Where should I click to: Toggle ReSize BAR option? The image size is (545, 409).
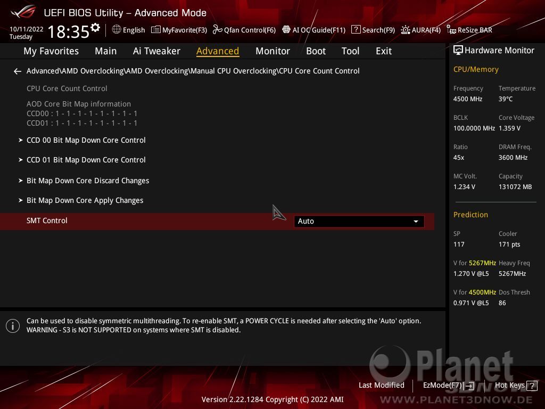click(469, 30)
